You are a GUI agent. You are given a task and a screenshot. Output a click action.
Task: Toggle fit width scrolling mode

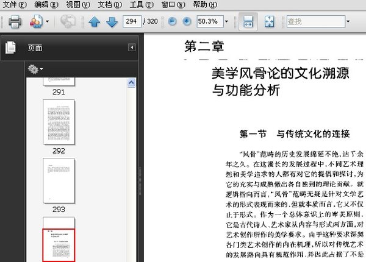[x=248, y=22]
